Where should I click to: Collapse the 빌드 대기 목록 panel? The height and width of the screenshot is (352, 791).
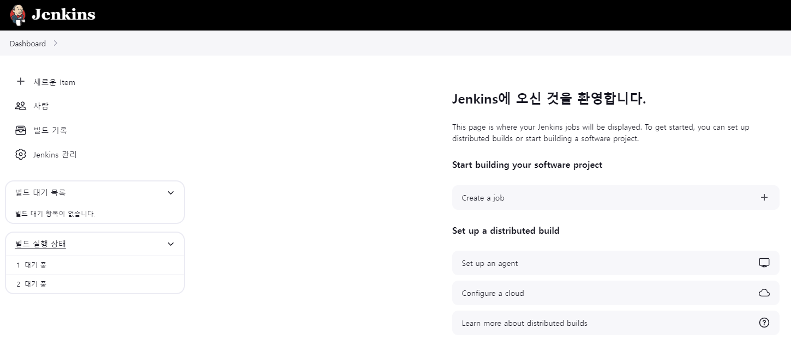coord(171,193)
